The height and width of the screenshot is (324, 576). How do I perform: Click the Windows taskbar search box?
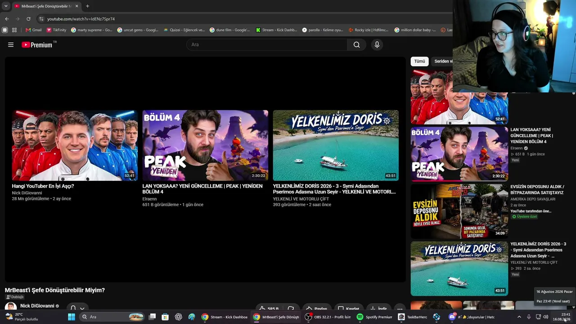click(112, 317)
